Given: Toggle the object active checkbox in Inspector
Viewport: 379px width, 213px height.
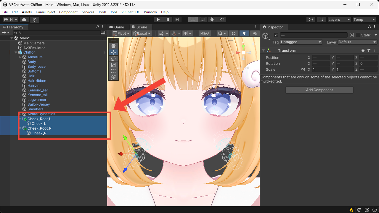Looking at the screenshot, I should pyautogui.click(x=276, y=35).
